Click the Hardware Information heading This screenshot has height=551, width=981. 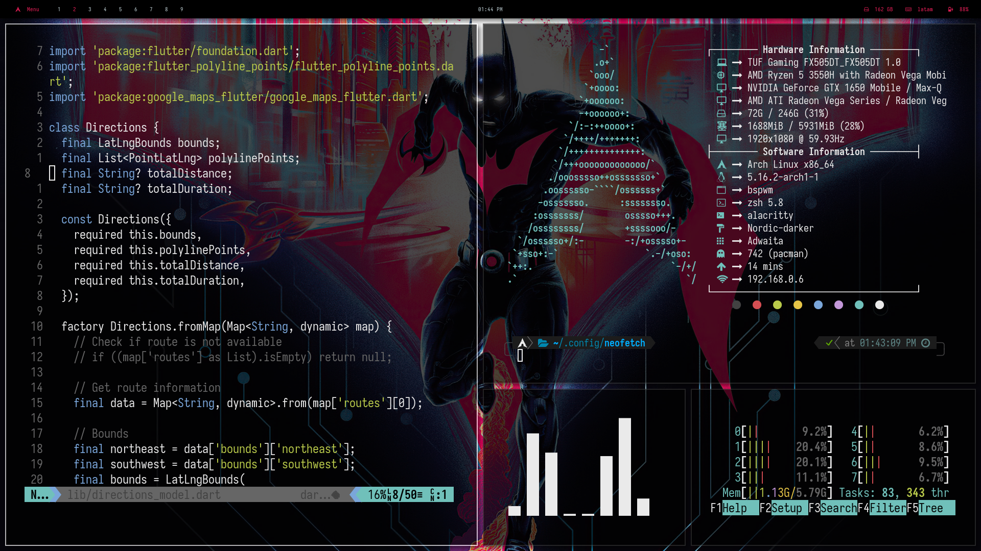pos(813,49)
